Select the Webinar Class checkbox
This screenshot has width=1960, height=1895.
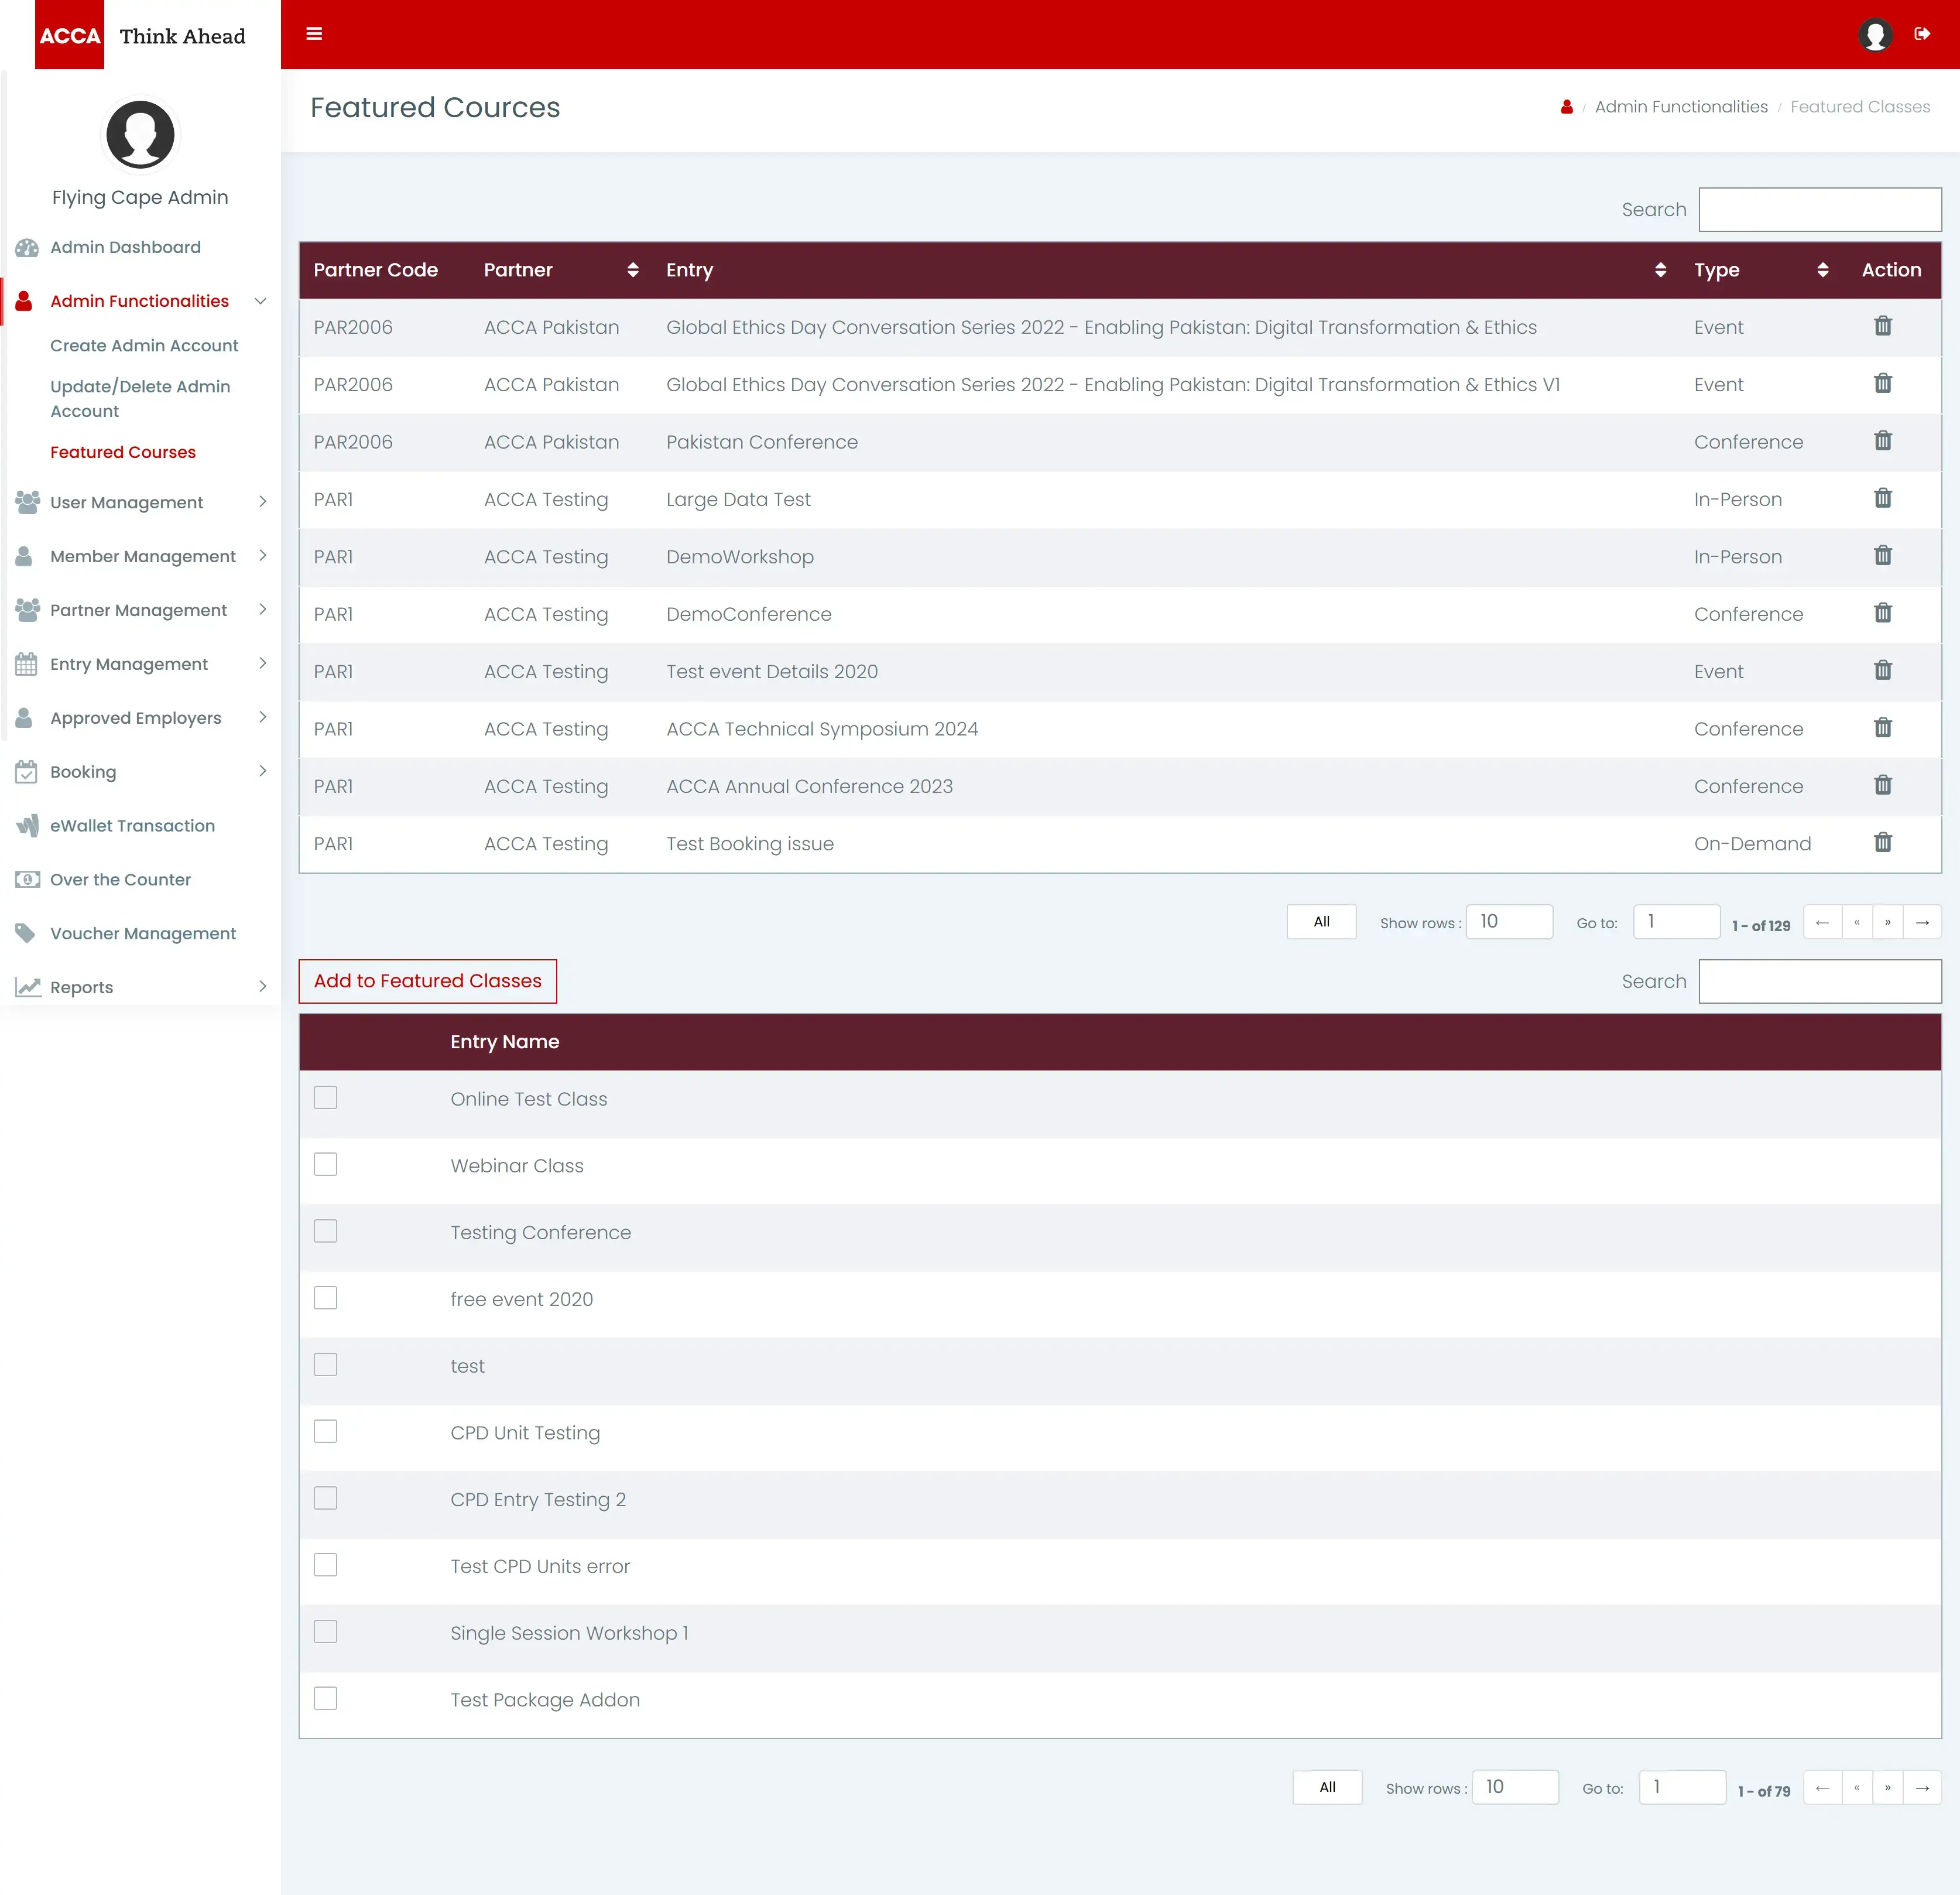tap(325, 1164)
